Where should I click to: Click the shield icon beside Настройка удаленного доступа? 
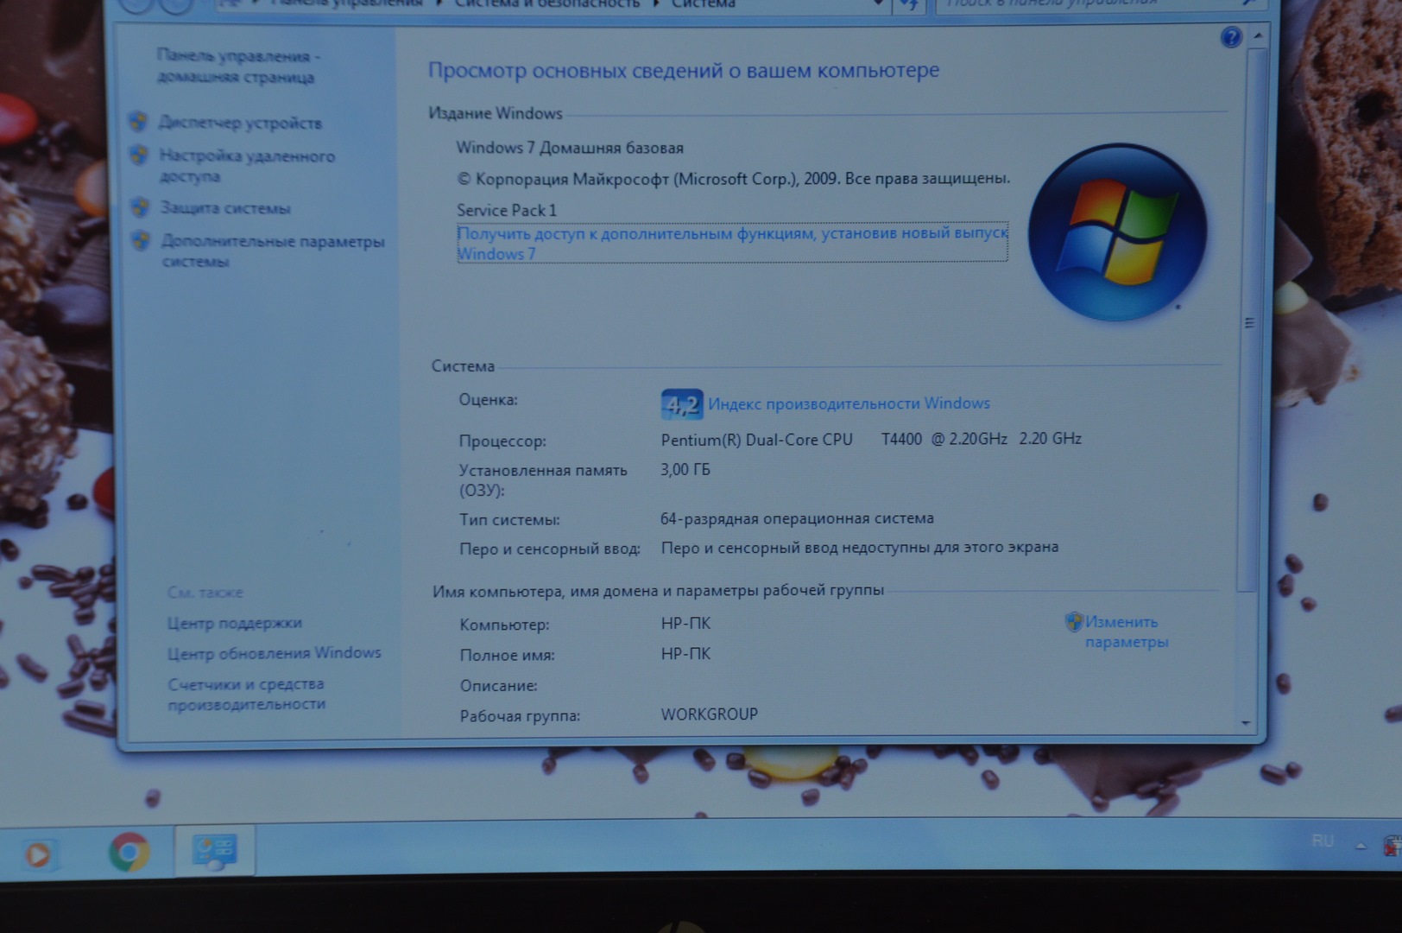139,155
